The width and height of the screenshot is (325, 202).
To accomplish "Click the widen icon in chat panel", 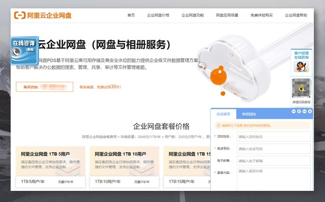I will click(x=293, y=111).
